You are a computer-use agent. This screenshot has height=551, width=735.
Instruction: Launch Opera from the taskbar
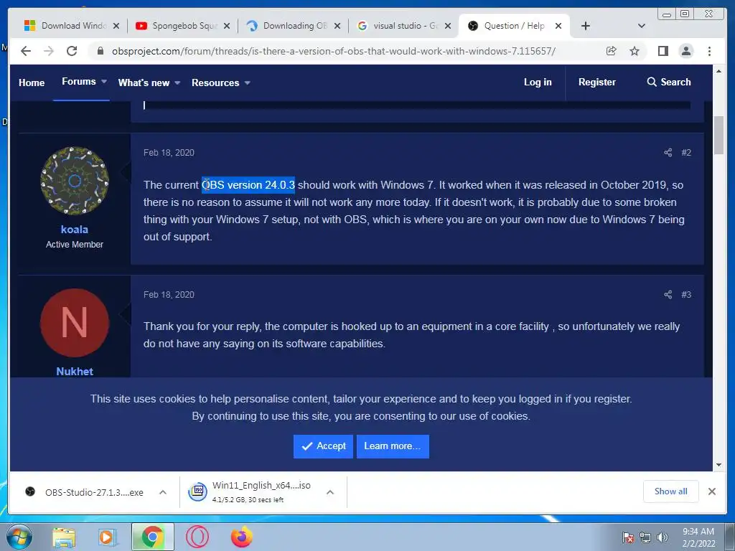[197, 537]
